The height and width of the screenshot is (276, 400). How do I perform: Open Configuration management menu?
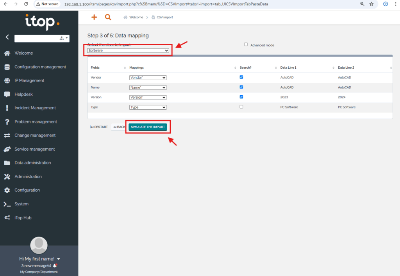coord(40,67)
